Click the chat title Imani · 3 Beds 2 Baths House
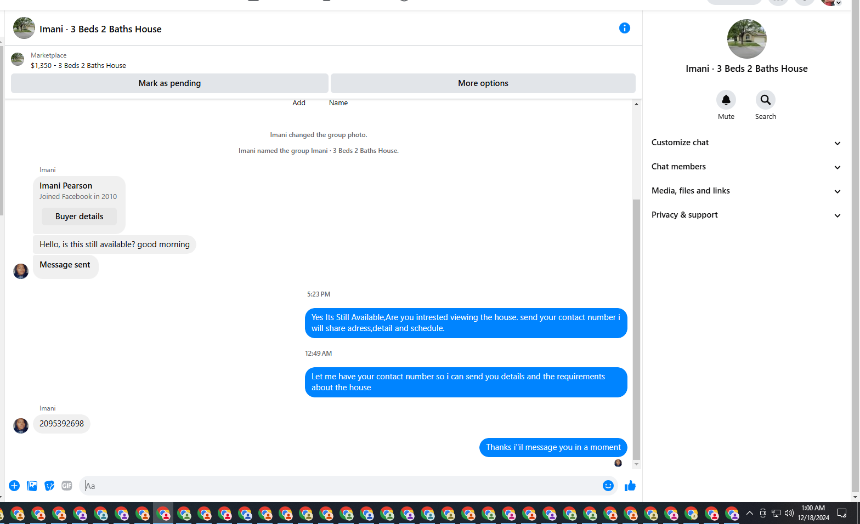Image resolution: width=860 pixels, height=524 pixels. click(100, 29)
